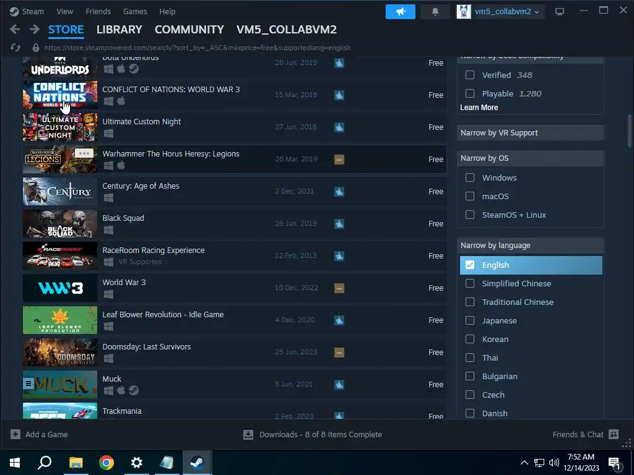The image size is (634, 475).
Task: Tick the Verified deck compatibility checkbox
Action: [x=470, y=75]
